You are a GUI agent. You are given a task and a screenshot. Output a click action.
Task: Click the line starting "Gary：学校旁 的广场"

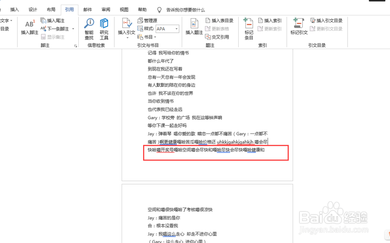point(185,118)
